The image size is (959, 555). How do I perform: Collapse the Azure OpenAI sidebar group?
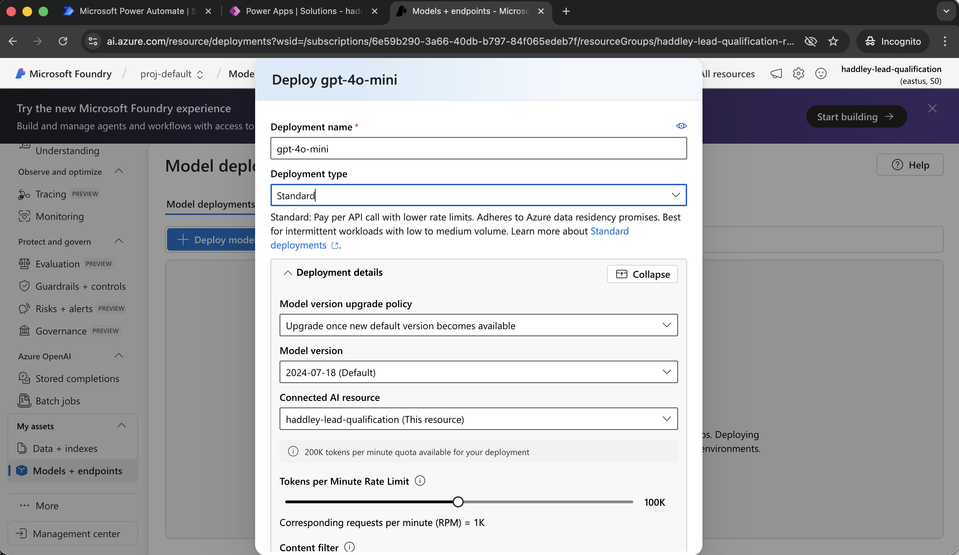pyautogui.click(x=119, y=355)
